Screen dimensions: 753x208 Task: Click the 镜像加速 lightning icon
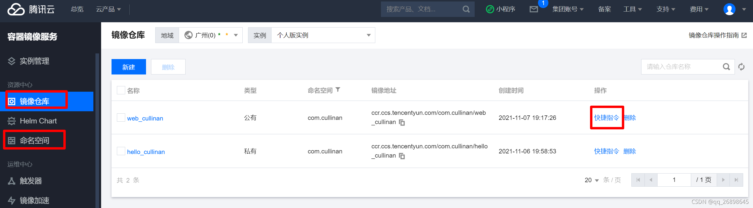(x=11, y=201)
